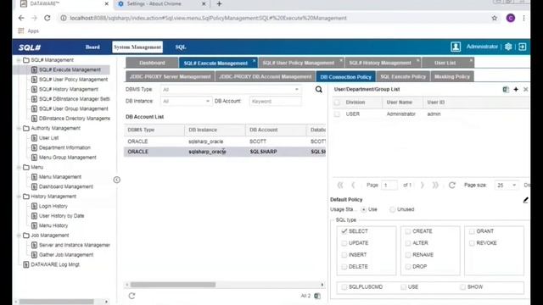This screenshot has height=305, width=543.
Task: Open Login History in the sidebar tree
Action: coord(53,206)
